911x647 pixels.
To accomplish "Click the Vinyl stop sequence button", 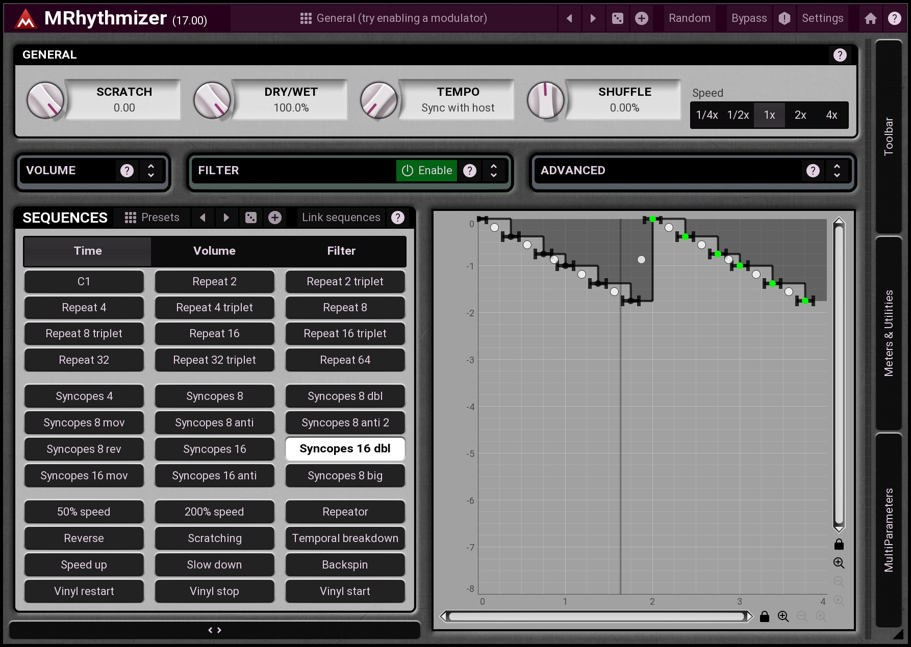I will [214, 591].
